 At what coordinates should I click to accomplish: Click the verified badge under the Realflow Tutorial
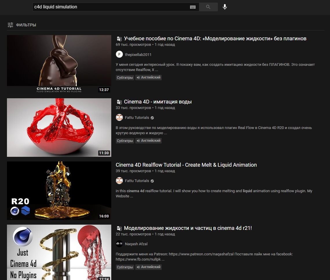(152, 181)
